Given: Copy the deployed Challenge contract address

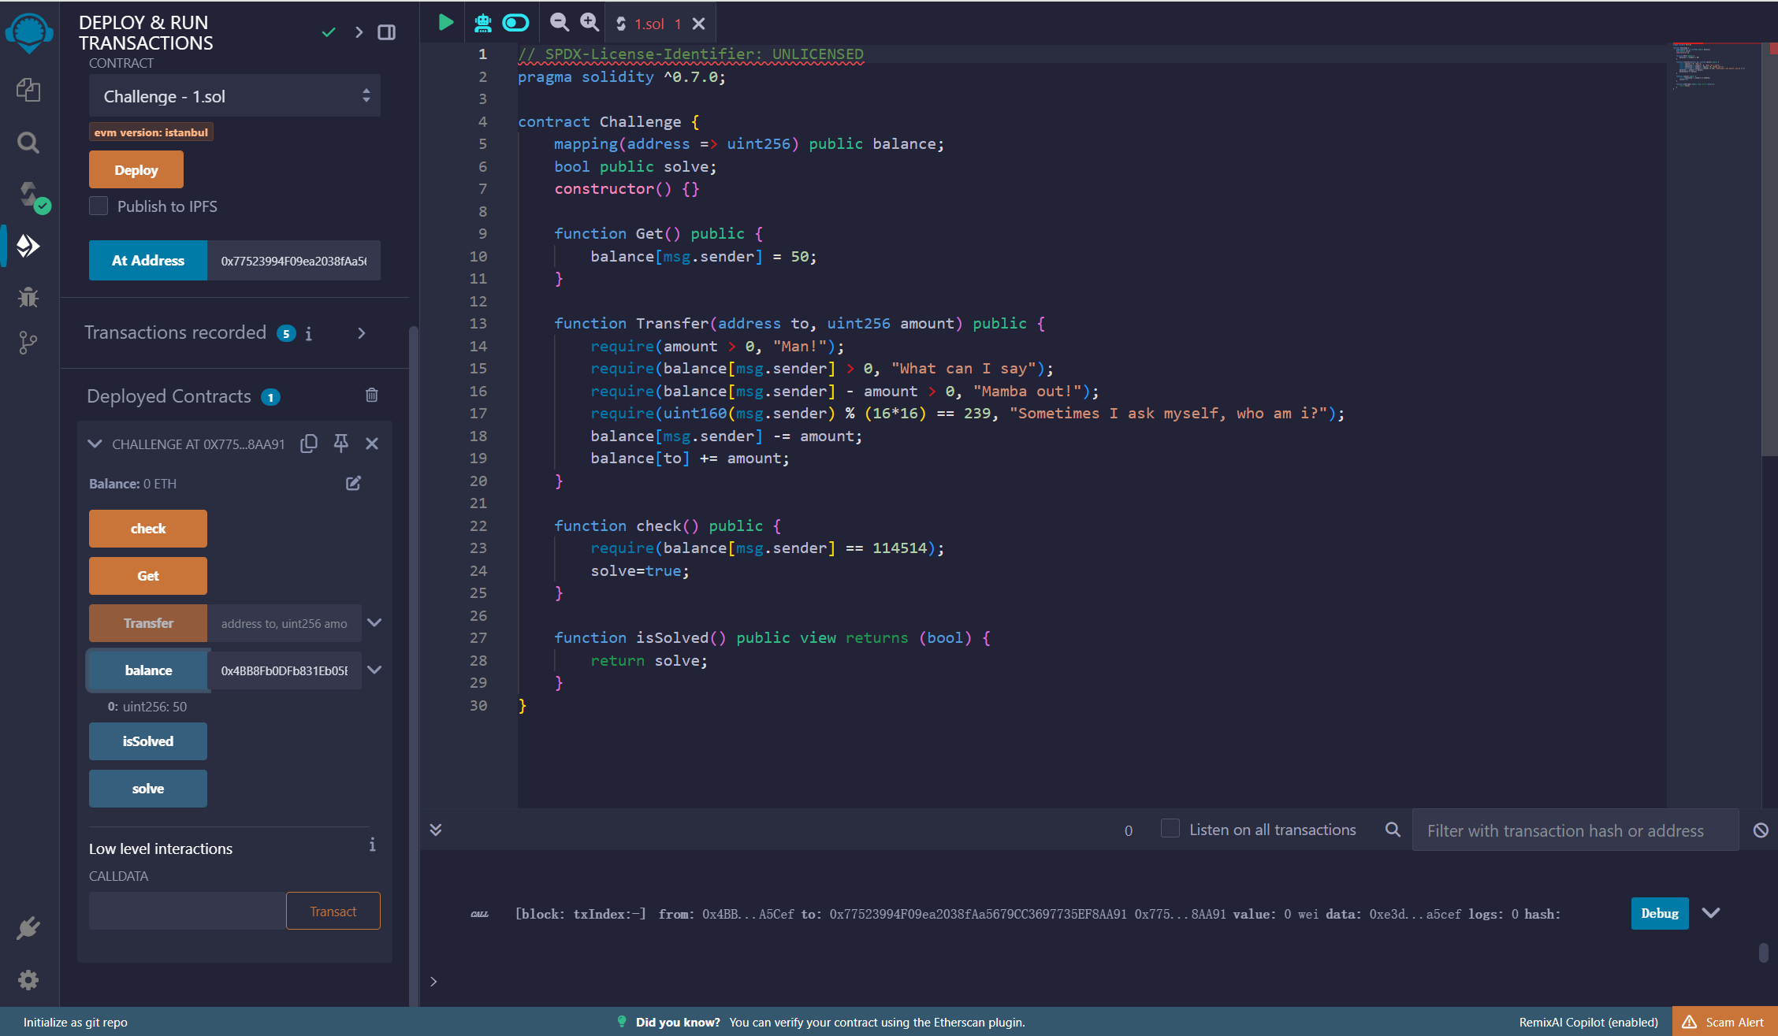Looking at the screenshot, I should [309, 444].
